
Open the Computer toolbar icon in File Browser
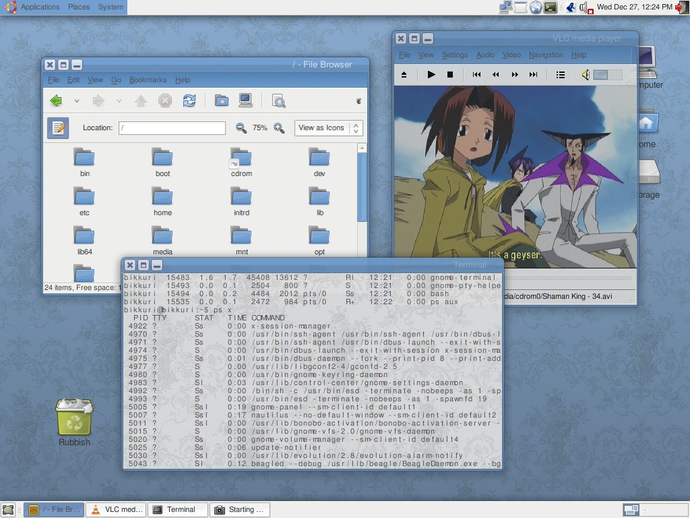[245, 101]
